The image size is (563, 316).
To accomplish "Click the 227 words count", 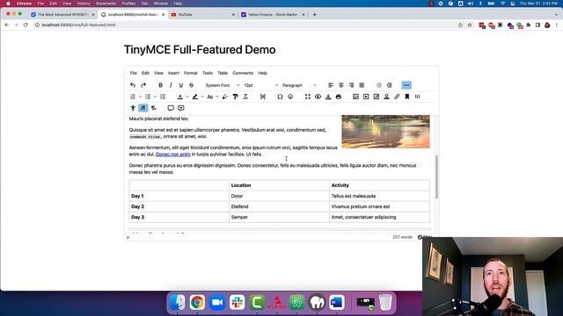I will (x=403, y=237).
